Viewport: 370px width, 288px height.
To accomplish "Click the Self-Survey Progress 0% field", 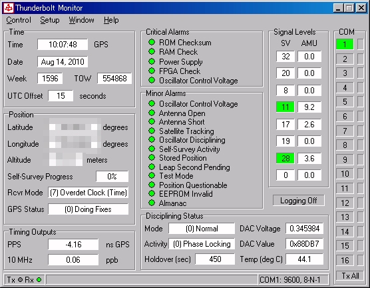I will (x=112, y=177).
